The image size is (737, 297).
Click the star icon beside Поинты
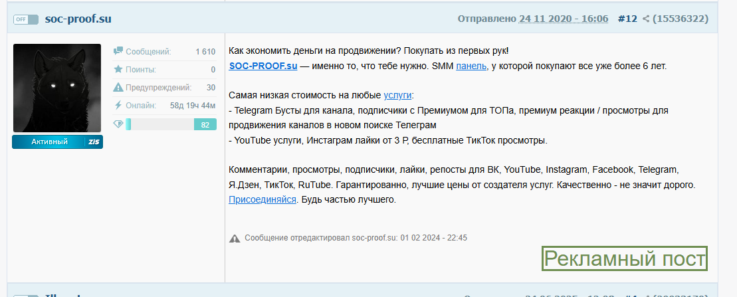[118, 70]
